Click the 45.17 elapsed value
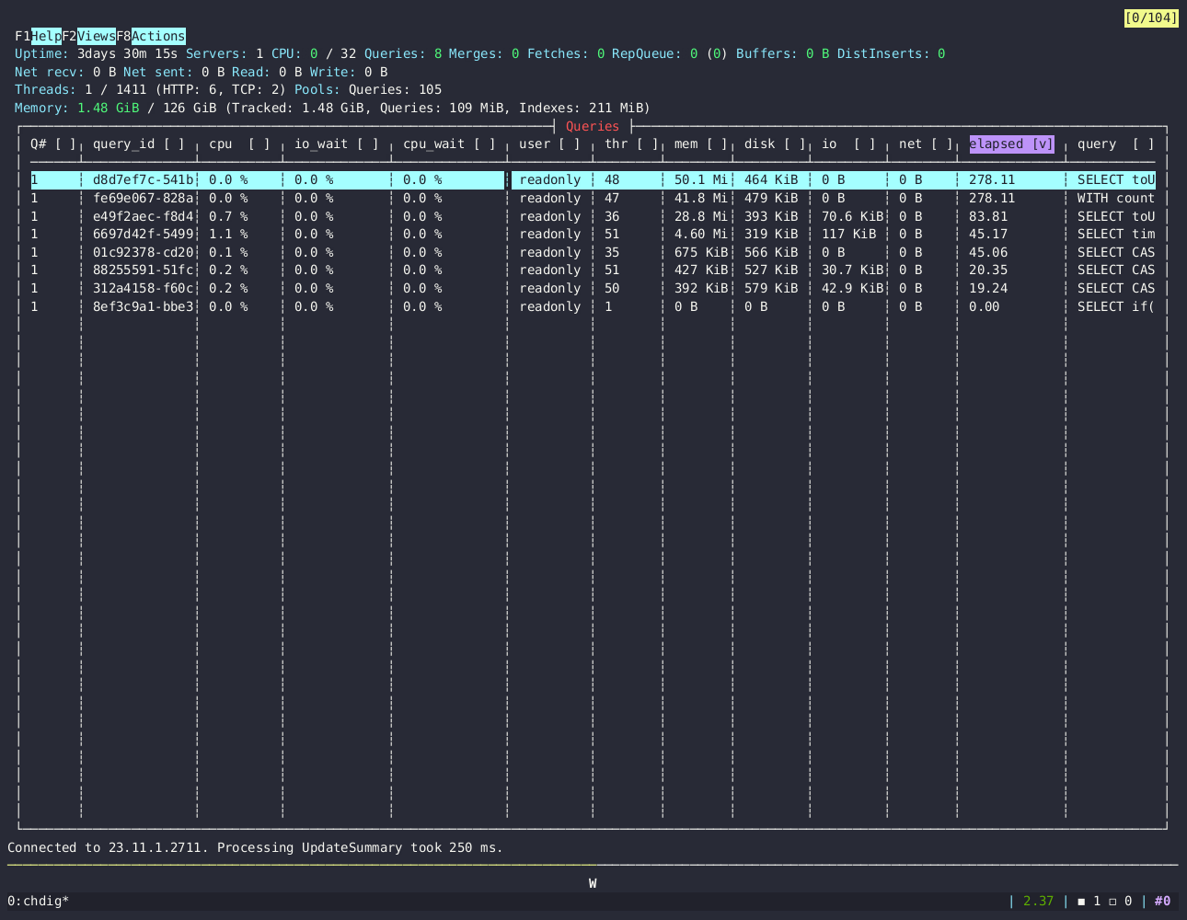Image resolution: width=1187 pixels, height=920 pixels. [x=988, y=234]
